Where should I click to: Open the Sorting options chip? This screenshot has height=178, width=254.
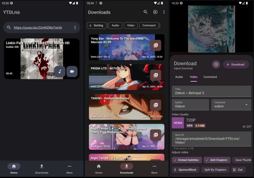96,25
